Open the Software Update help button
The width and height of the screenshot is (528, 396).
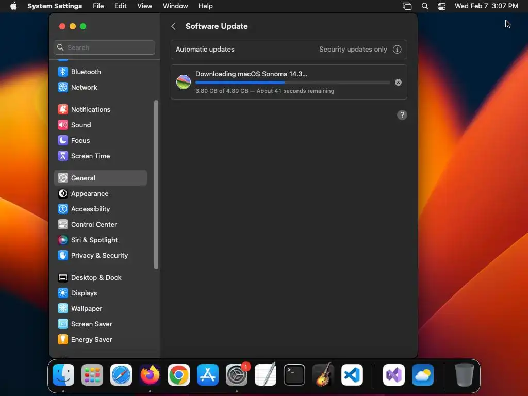pyautogui.click(x=402, y=115)
